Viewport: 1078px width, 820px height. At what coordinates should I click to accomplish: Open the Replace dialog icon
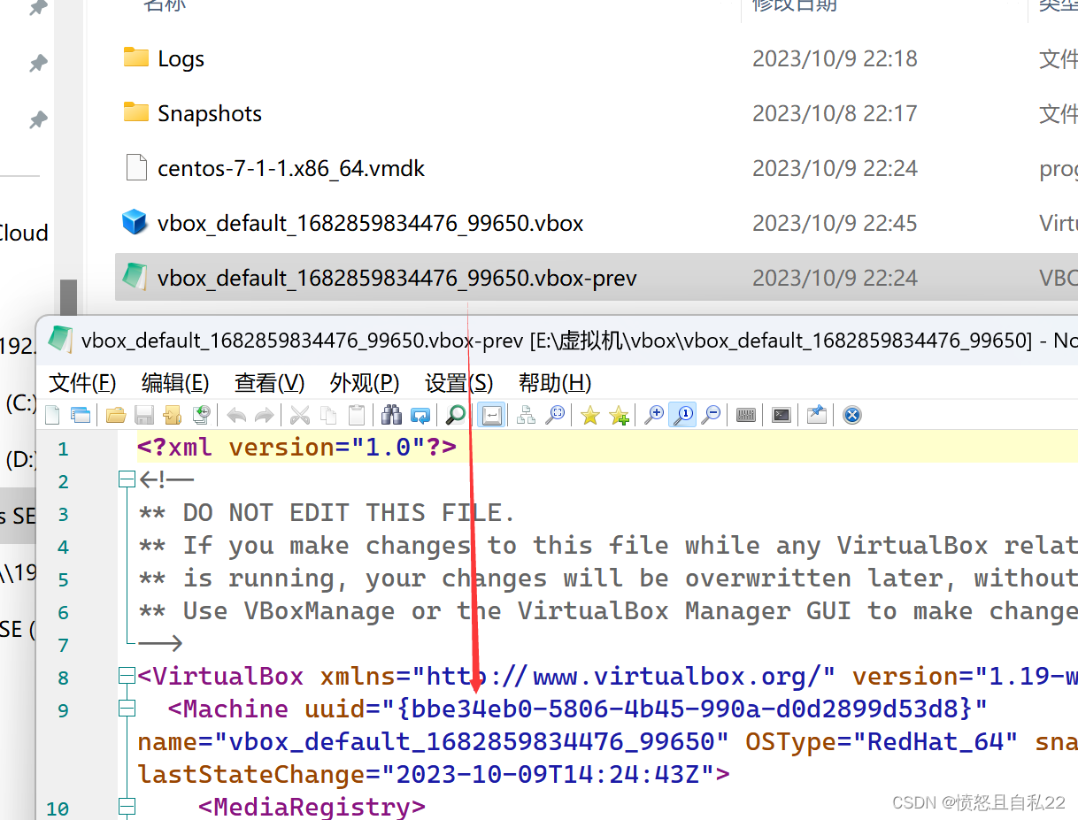[421, 415]
